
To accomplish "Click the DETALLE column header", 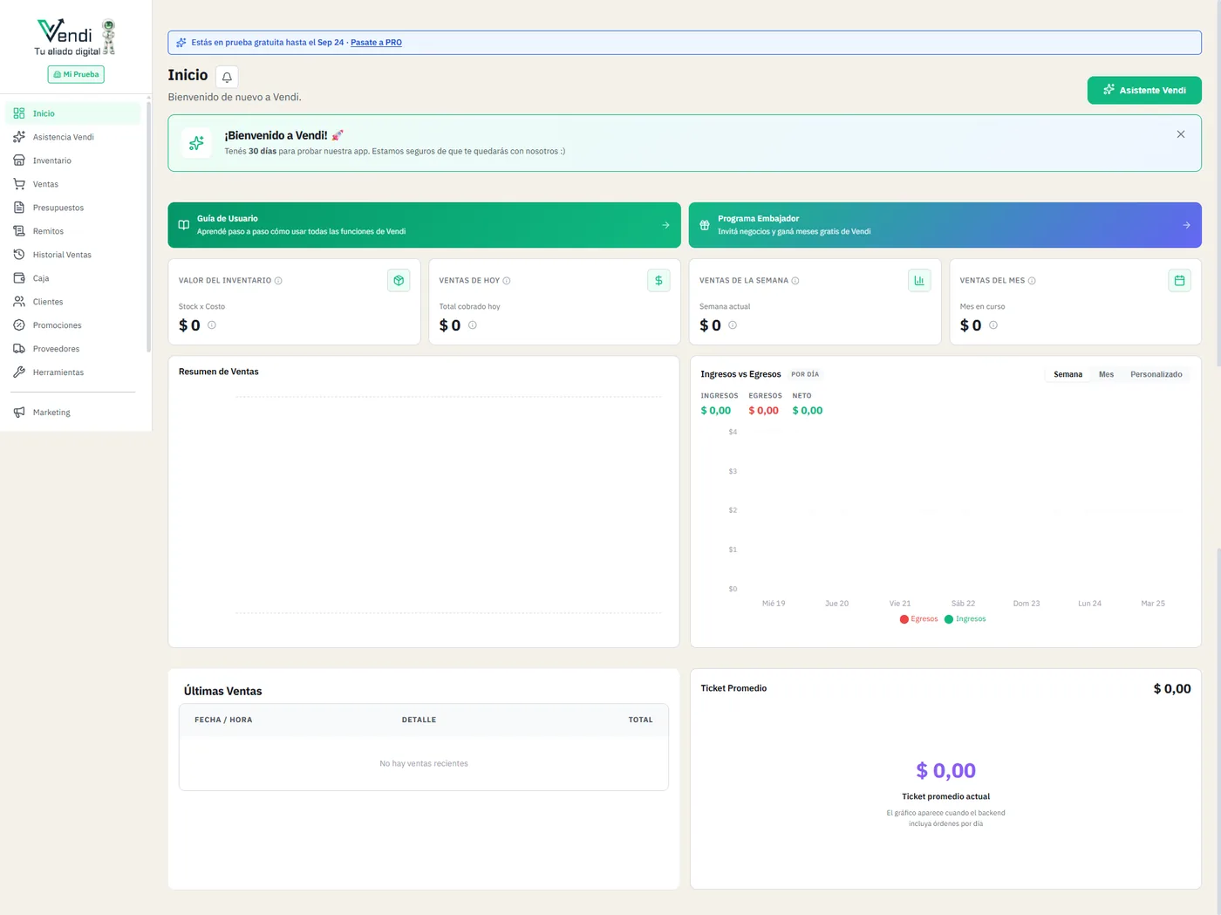I will pos(419,720).
